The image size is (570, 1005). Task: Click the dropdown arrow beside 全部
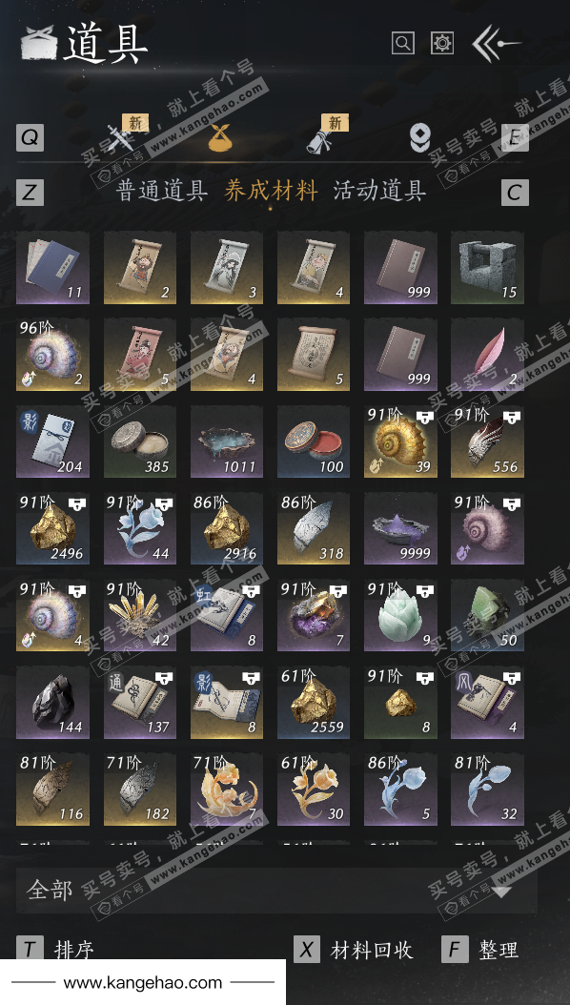point(501,891)
